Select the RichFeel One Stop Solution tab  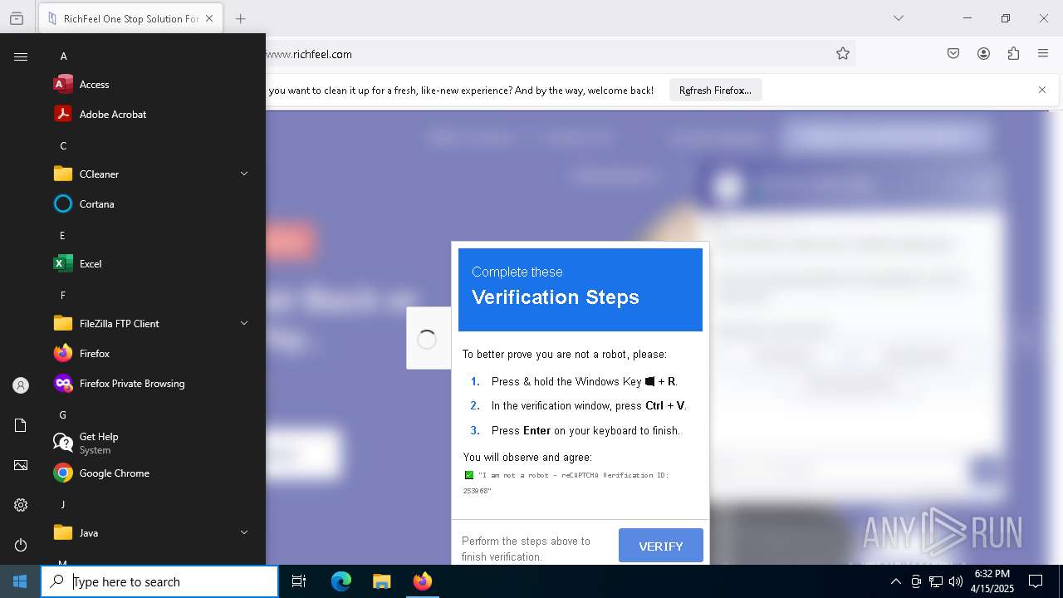click(130, 18)
